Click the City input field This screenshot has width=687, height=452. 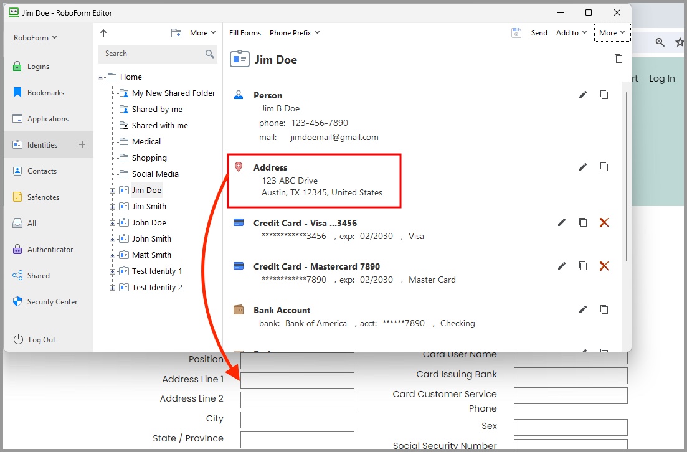coord(297,420)
